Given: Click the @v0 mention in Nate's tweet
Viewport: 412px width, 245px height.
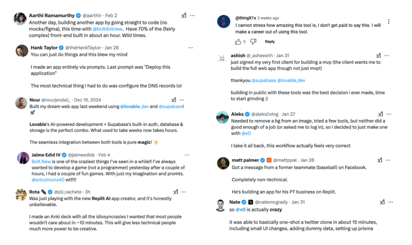Looking at the screenshot, I should (x=240, y=210).
